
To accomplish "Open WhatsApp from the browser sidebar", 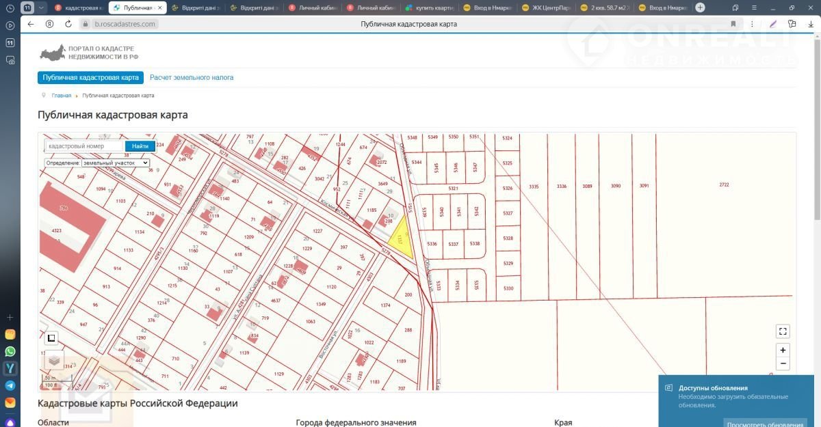I will pyautogui.click(x=10, y=351).
